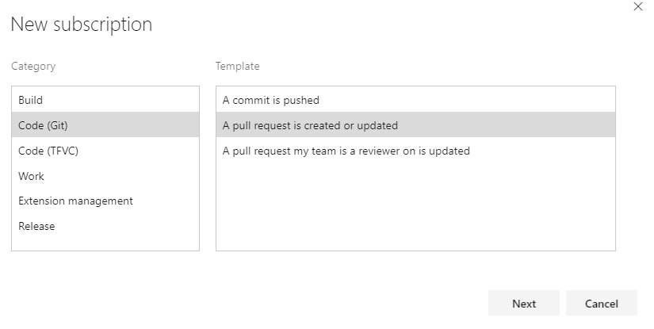Viewport: 654px width, 329px height.
Task: Click the currently highlighted category row
Action: coord(105,125)
